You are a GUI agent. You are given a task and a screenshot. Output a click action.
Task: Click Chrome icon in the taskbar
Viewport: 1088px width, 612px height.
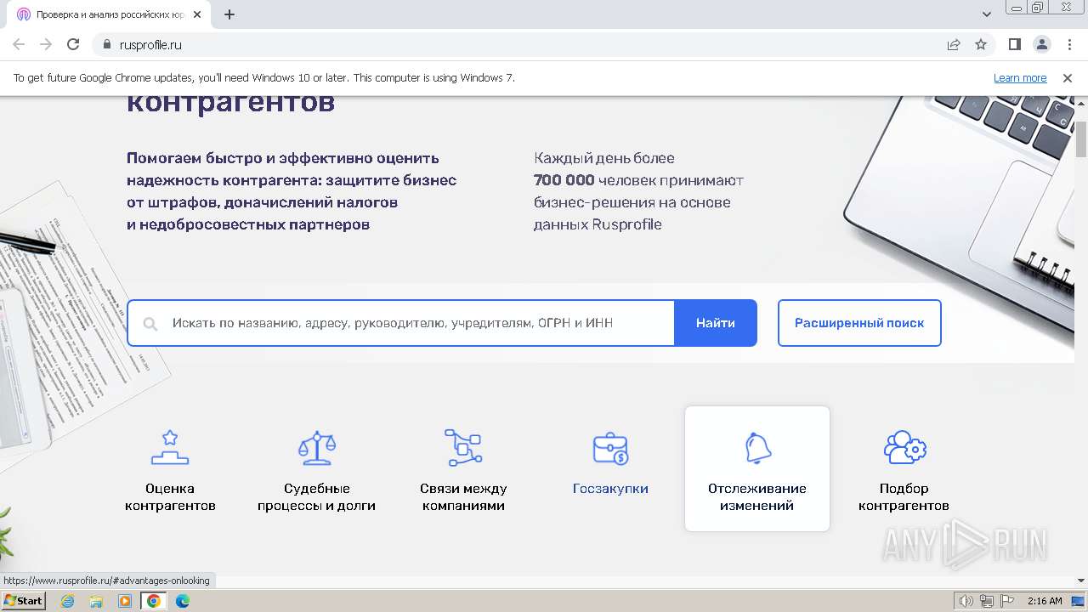[x=154, y=601]
